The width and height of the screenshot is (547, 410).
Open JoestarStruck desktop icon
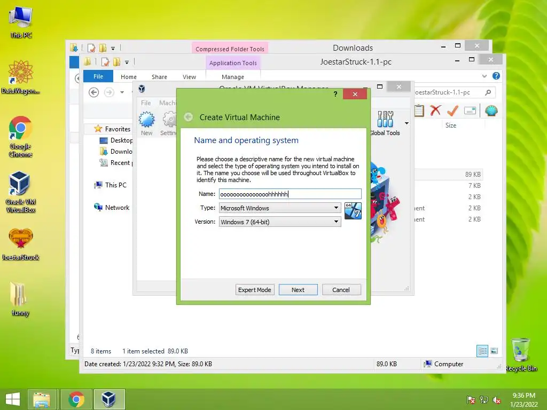pyautogui.click(x=20, y=245)
